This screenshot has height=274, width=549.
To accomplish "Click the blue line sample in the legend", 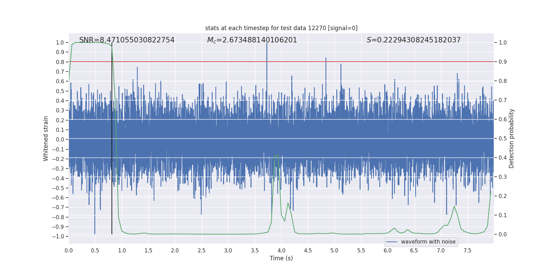I will click(392, 242).
